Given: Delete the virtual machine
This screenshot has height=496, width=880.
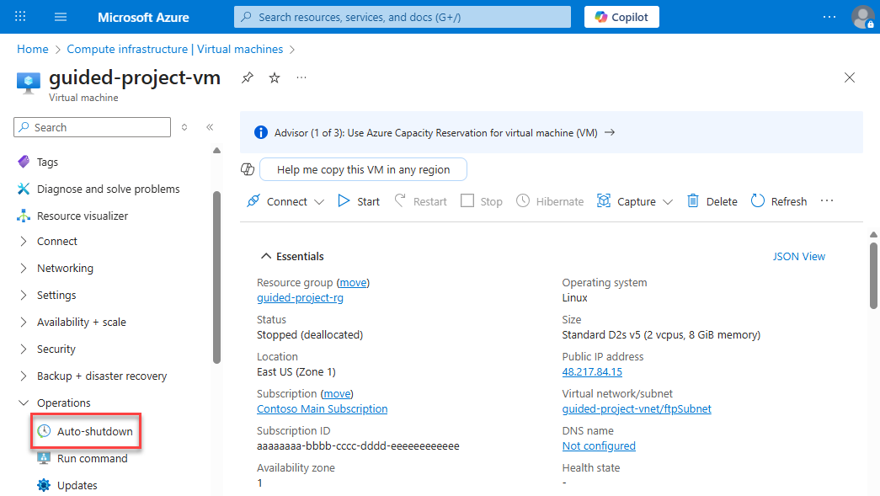Looking at the screenshot, I should pos(712,201).
